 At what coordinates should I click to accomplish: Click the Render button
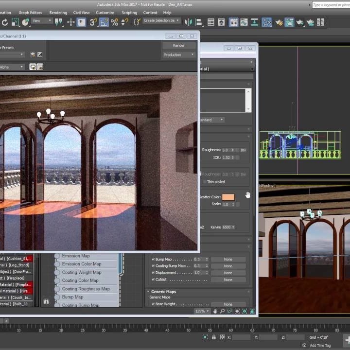tap(179, 45)
